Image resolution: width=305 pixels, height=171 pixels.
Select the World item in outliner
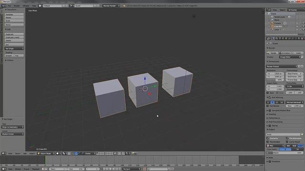(276, 20)
